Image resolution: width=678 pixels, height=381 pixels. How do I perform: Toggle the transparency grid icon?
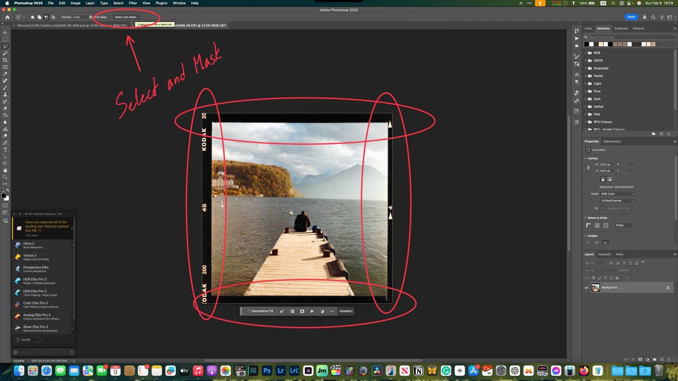click(606, 225)
